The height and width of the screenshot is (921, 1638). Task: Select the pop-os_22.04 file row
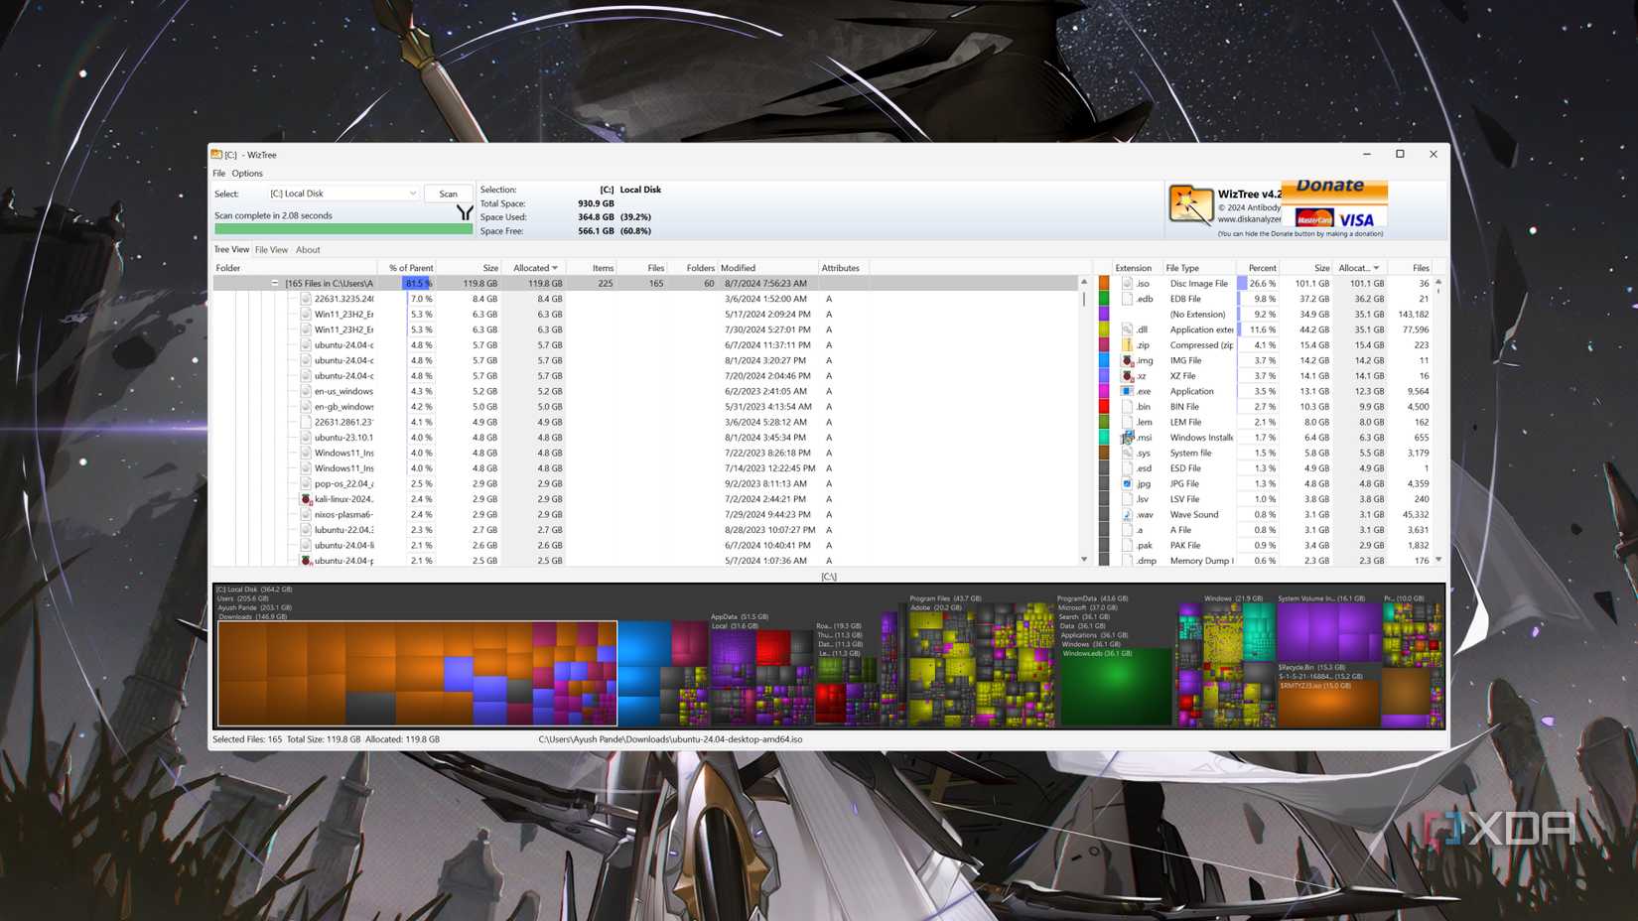[x=646, y=483]
